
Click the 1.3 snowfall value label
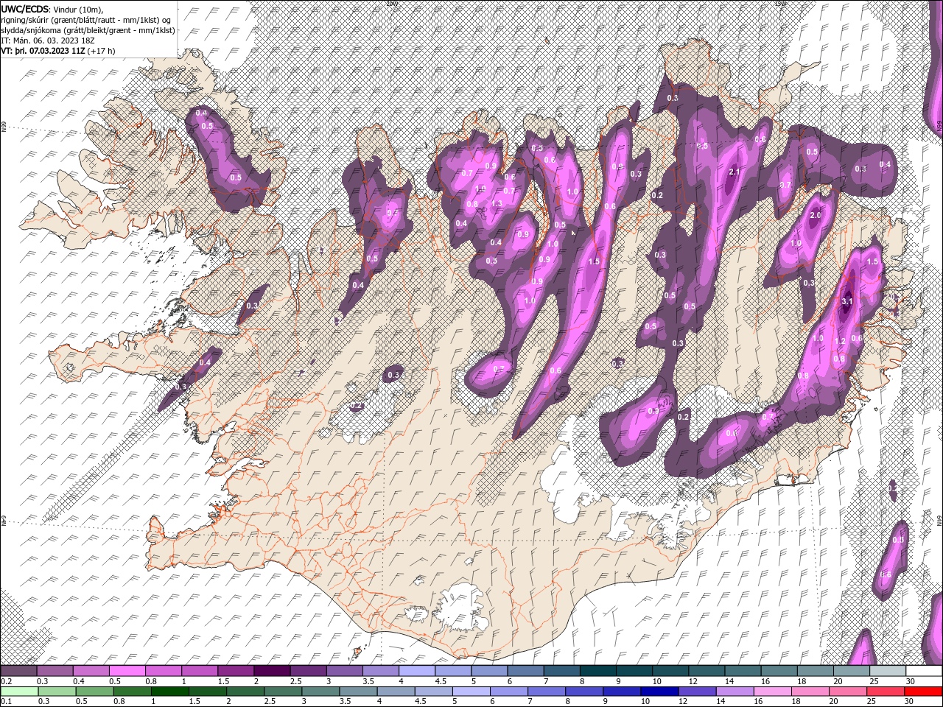pos(497,204)
